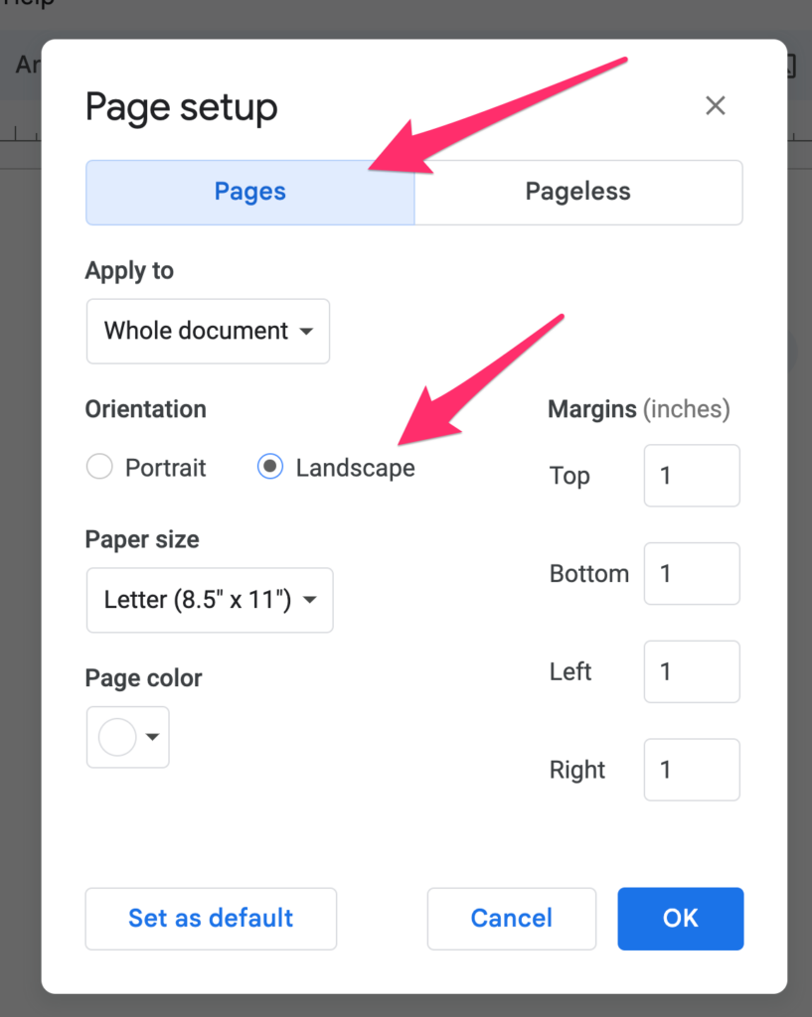
Task: Switch to the Pages tab
Action: click(249, 192)
